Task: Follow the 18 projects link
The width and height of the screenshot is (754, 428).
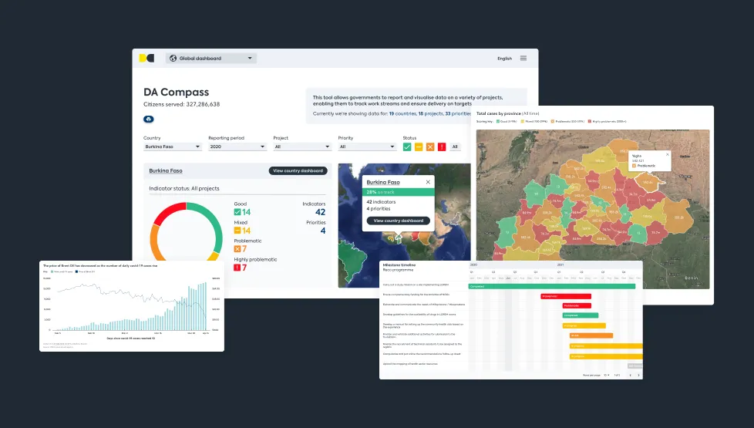Action: coord(430,113)
